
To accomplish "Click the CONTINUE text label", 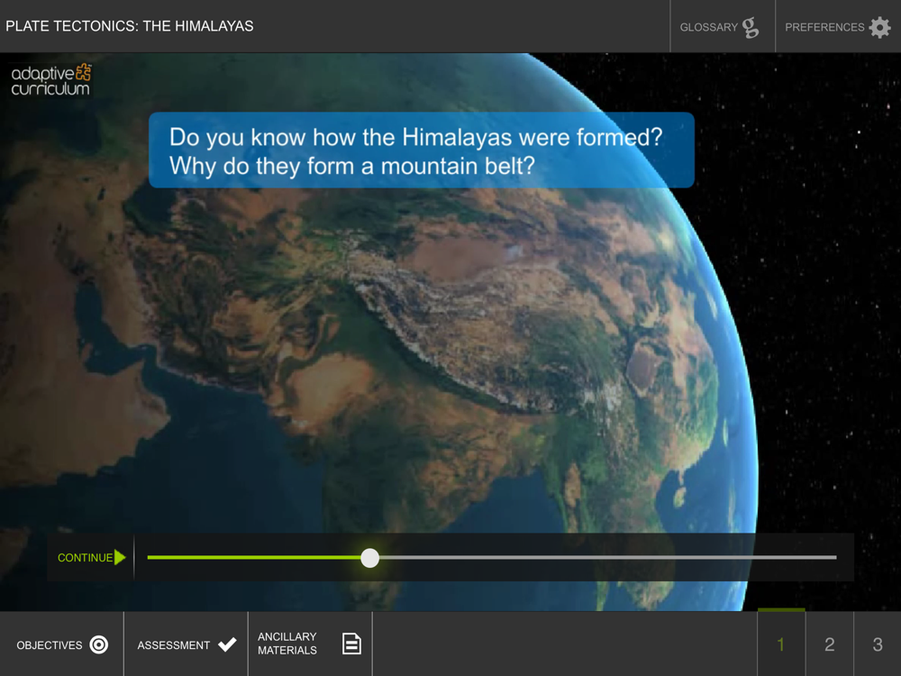I will (x=85, y=558).
